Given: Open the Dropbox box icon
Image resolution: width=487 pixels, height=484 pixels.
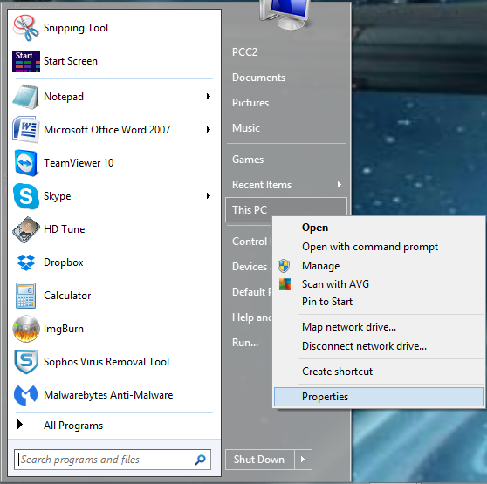Looking at the screenshot, I should tap(26, 262).
